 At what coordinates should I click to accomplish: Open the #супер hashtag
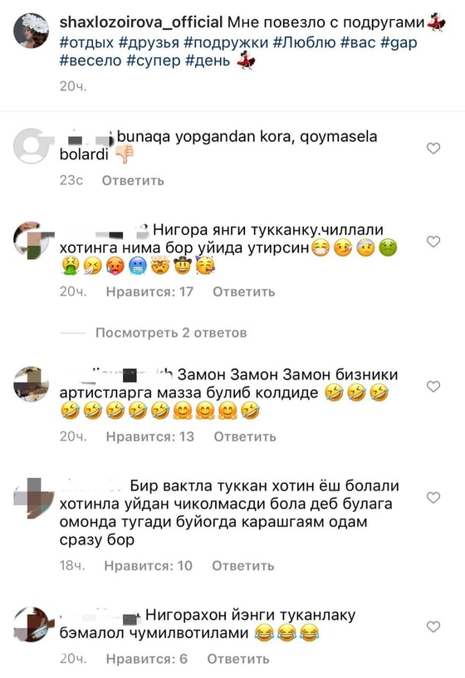(154, 61)
